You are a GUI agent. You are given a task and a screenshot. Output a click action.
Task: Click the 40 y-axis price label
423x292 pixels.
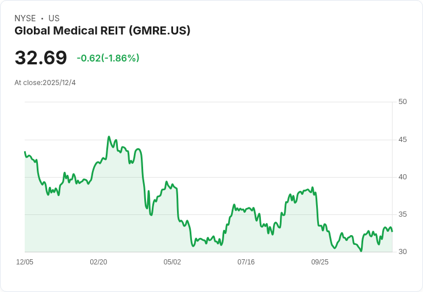(x=402, y=177)
